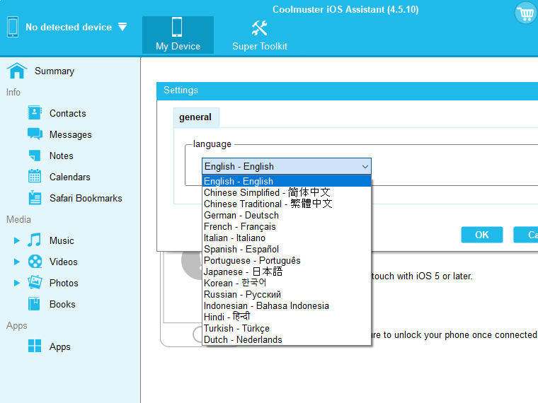
Task: Switch to the My Device tab
Action: (178, 35)
